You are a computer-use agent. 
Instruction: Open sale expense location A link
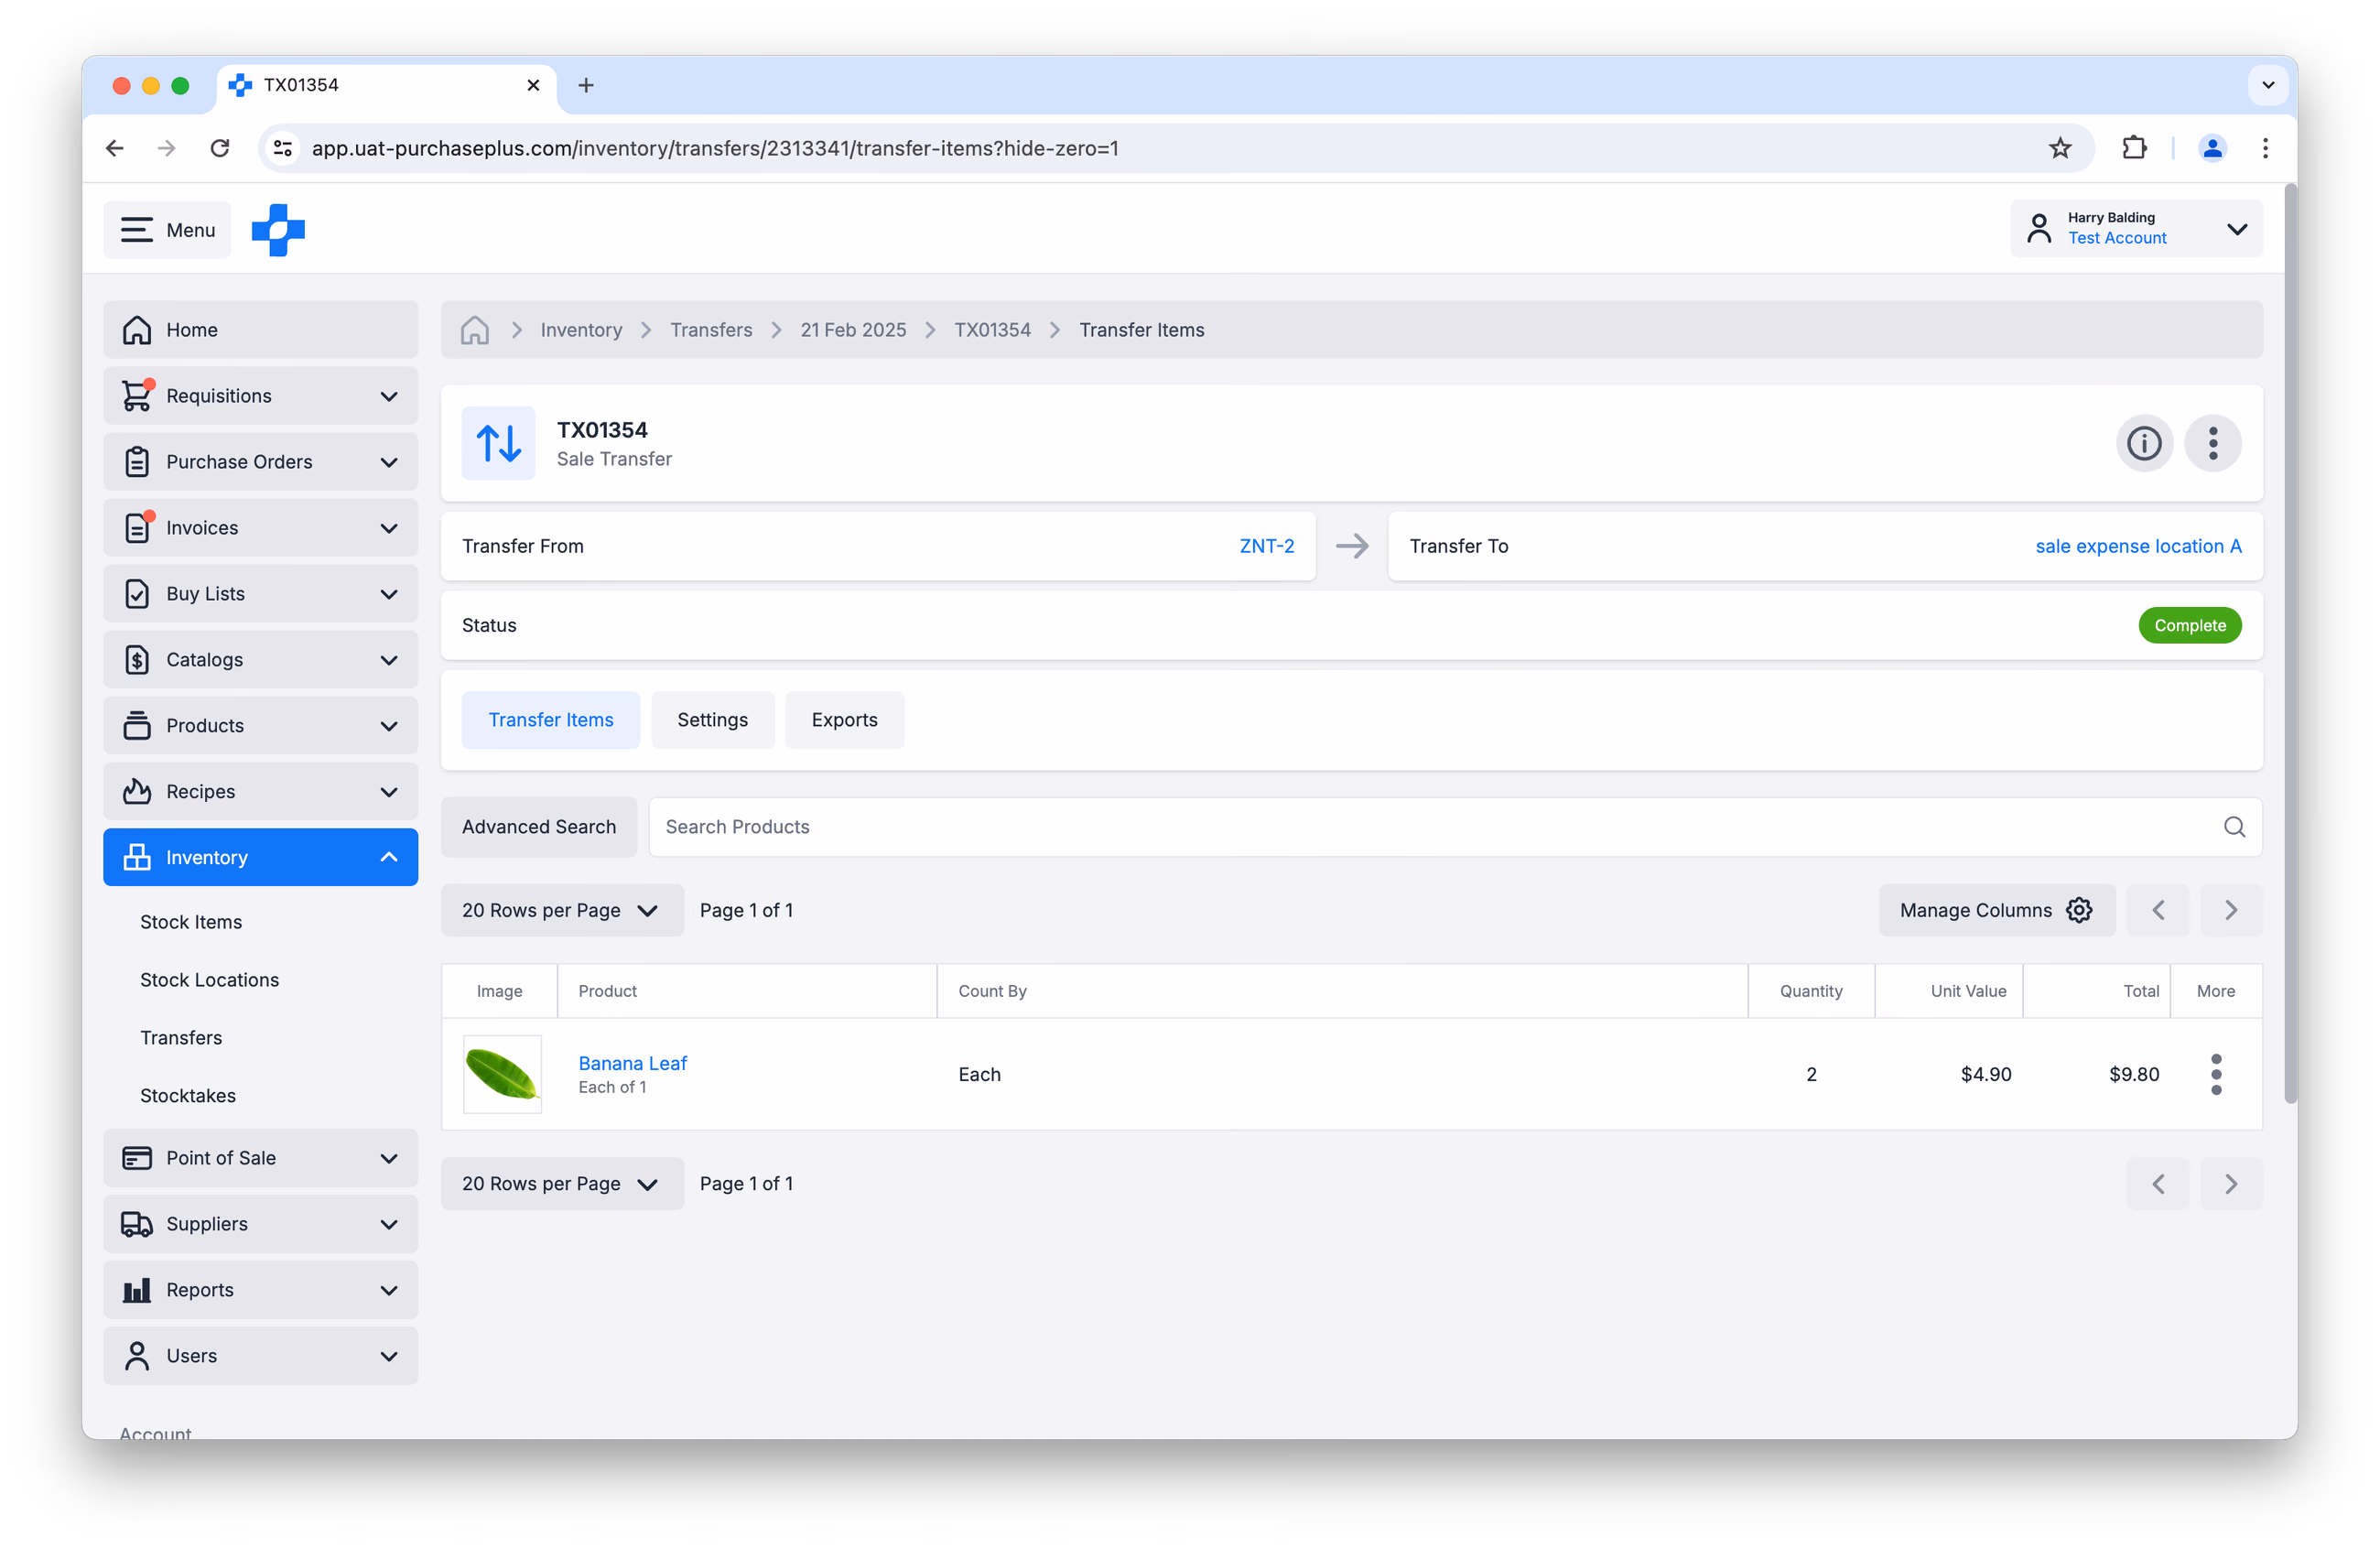click(2138, 546)
